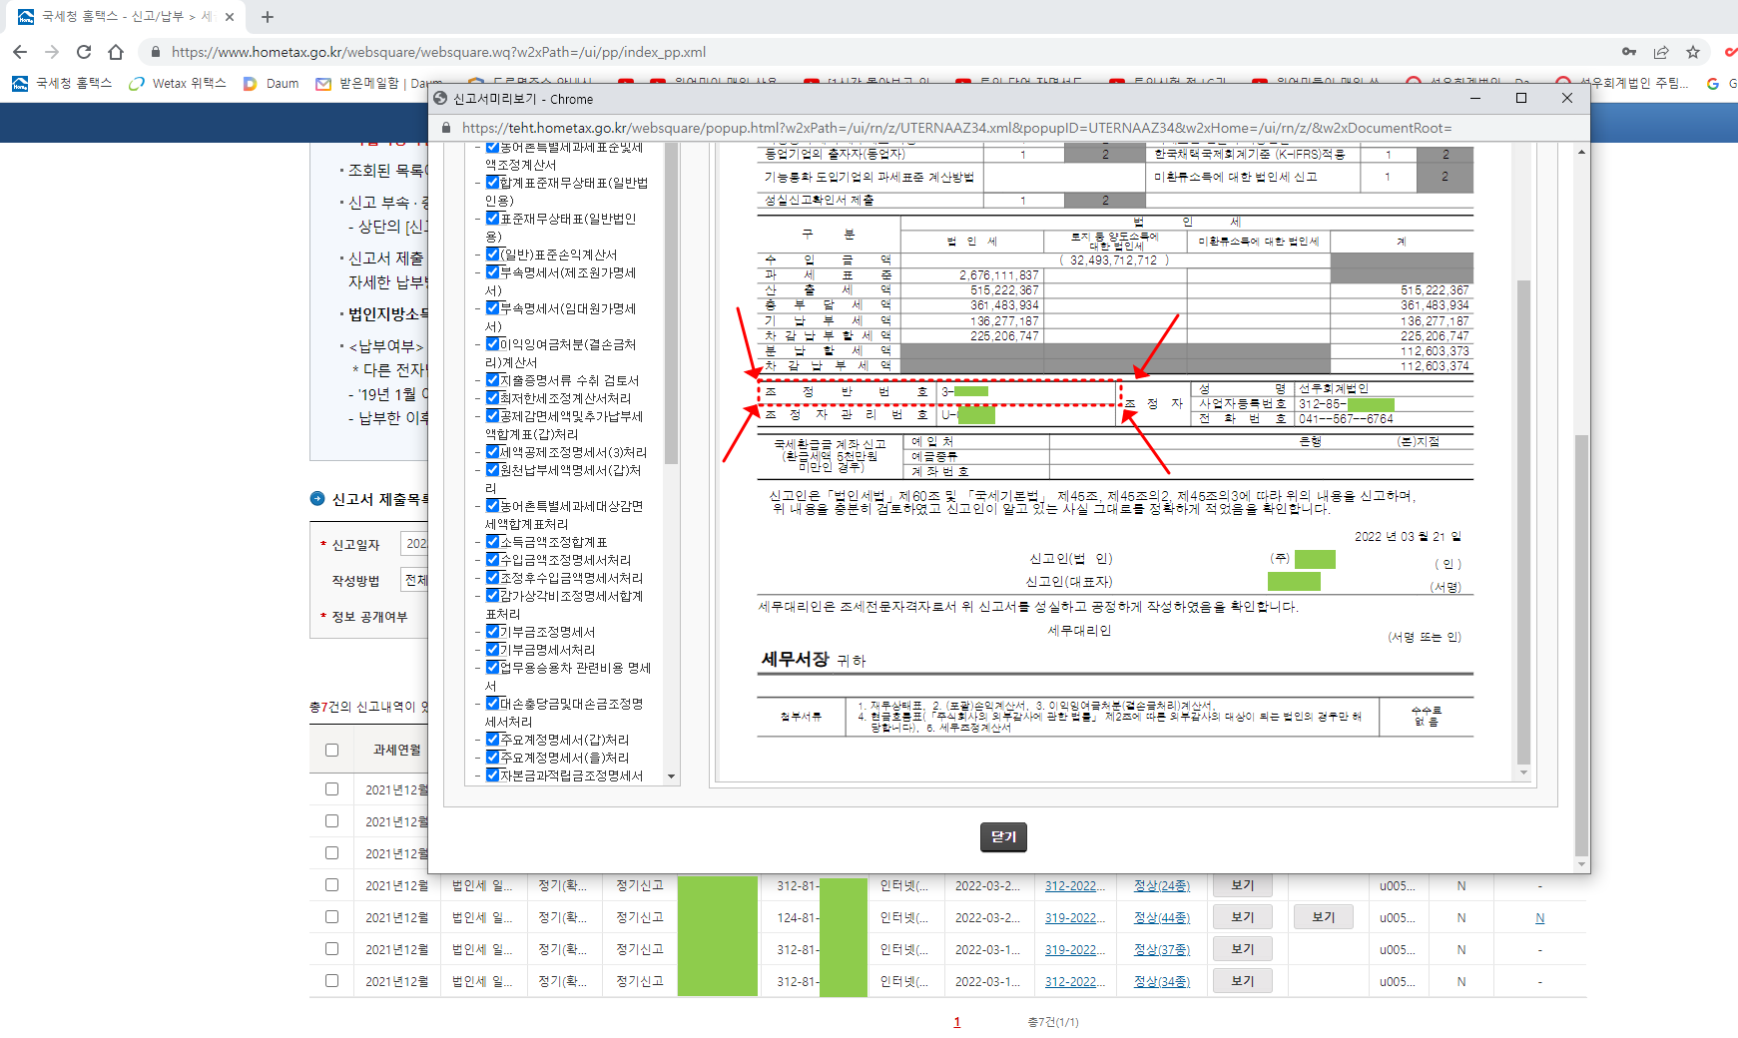
Task: Click the browser back arrow icon
Action: (x=20, y=52)
